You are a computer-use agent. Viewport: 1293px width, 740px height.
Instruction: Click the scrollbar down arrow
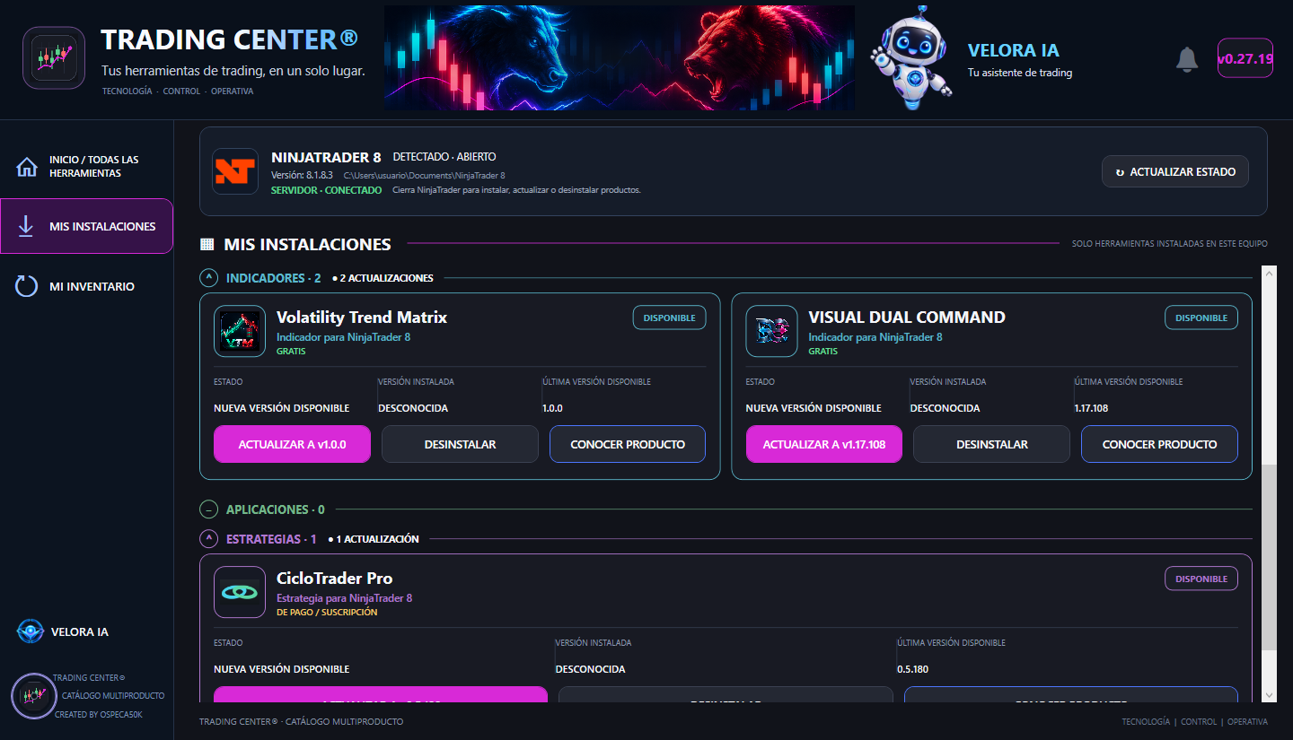pos(1269,695)
